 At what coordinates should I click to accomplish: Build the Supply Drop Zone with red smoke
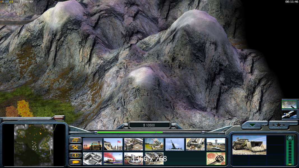pos(113,158)
